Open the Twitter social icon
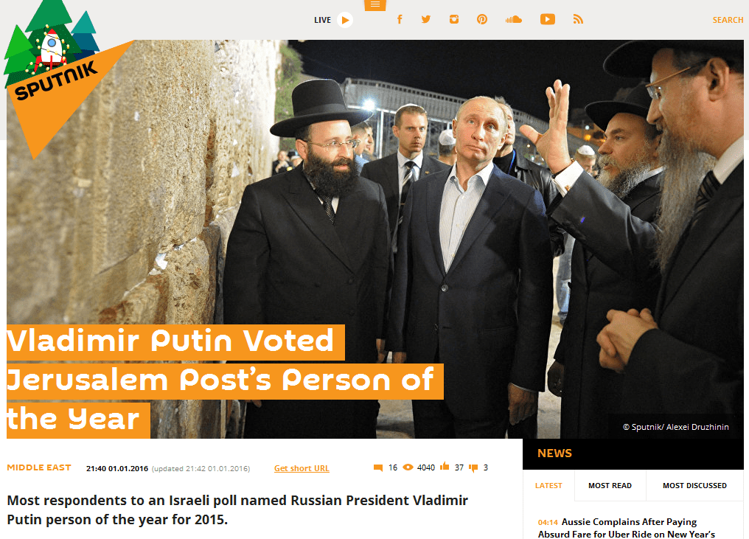The height and width of the screenshot is (539, 749). (426, 19)
